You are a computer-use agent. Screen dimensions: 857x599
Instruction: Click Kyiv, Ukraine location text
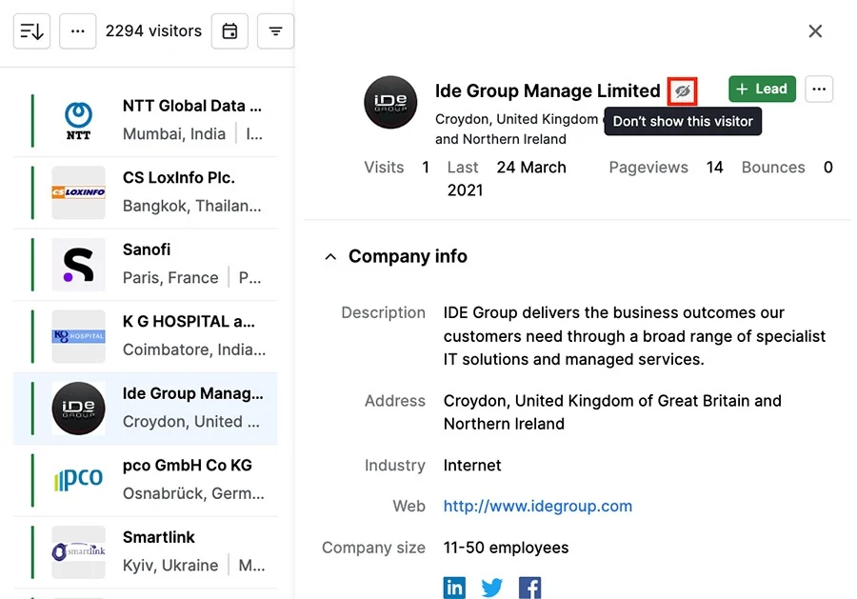coord(170,565)
